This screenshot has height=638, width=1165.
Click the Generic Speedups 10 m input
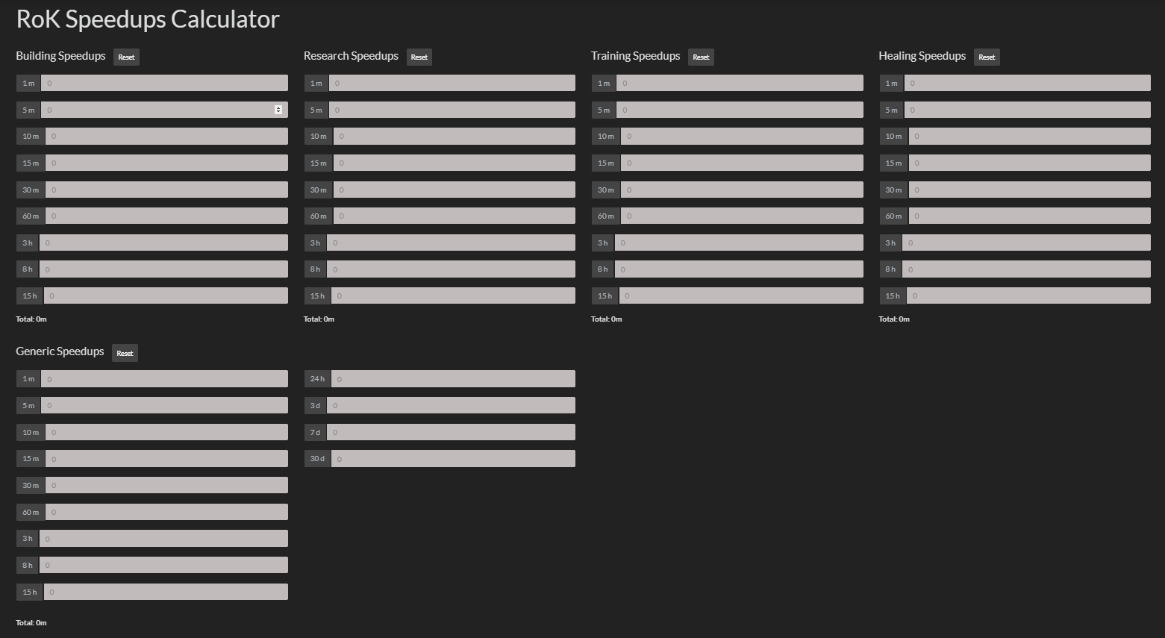(166, 432)
